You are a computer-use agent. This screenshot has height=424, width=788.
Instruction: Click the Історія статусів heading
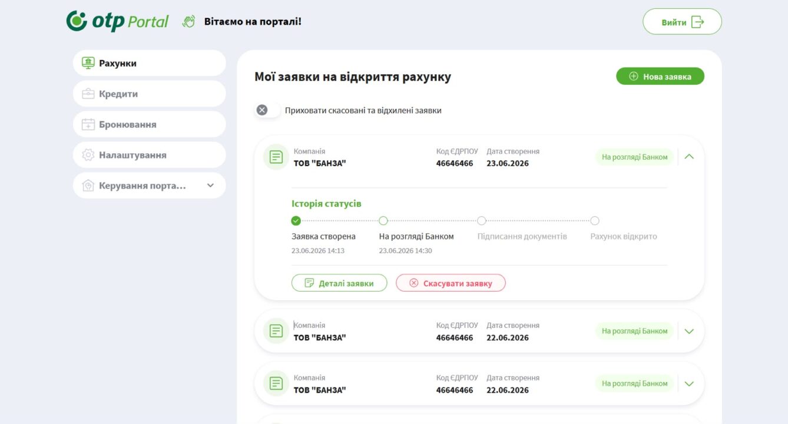326,204
